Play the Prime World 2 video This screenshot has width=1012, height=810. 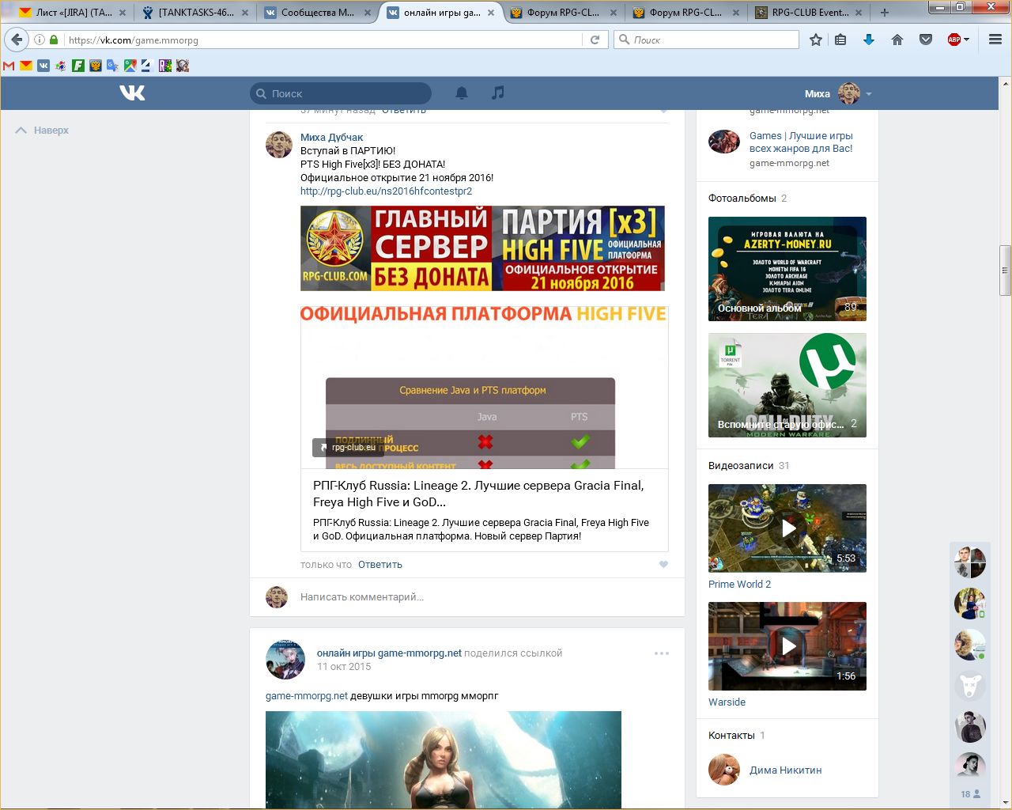click(787, 528)
